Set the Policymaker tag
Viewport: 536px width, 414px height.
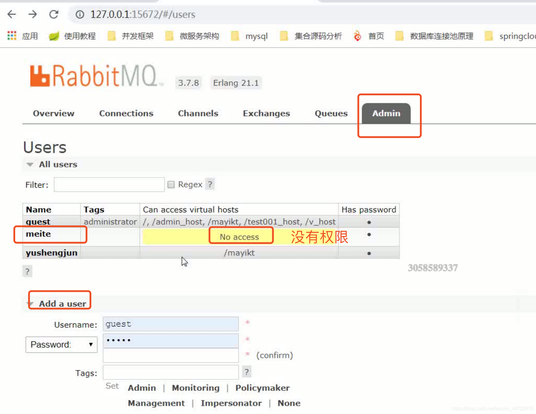tap(262, 388)
